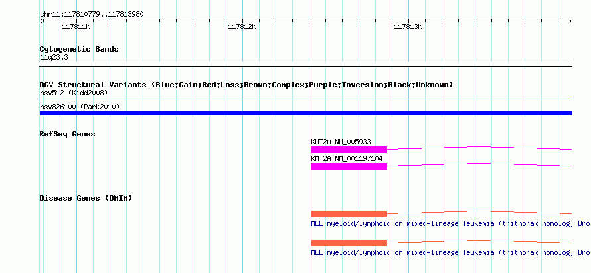Select the Disease Genes (OMIM) track title
591x273 pixels.
point(86,198)
